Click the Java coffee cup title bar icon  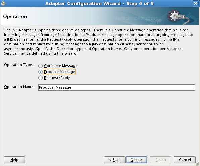(3, 3)
